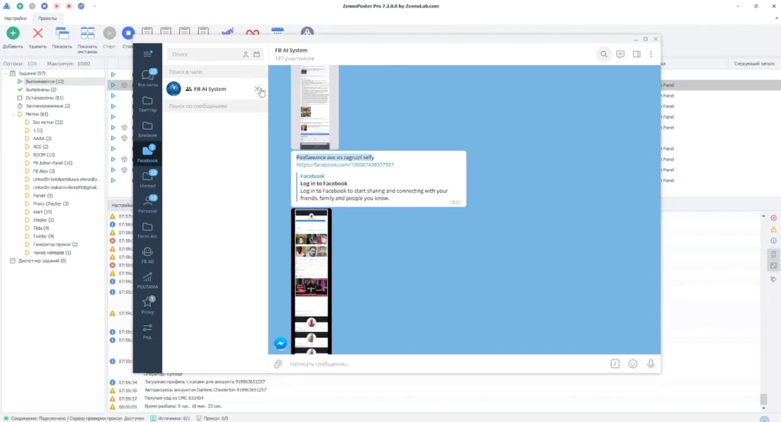Select Генератор прокси (2) label
Image resolution: width=781 pixels, height=422 pixels.
click(x=55, y=245)
